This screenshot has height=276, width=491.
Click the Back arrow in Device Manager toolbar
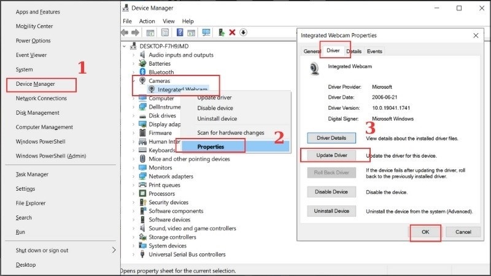pyautogui.click(x=125, y=33)
